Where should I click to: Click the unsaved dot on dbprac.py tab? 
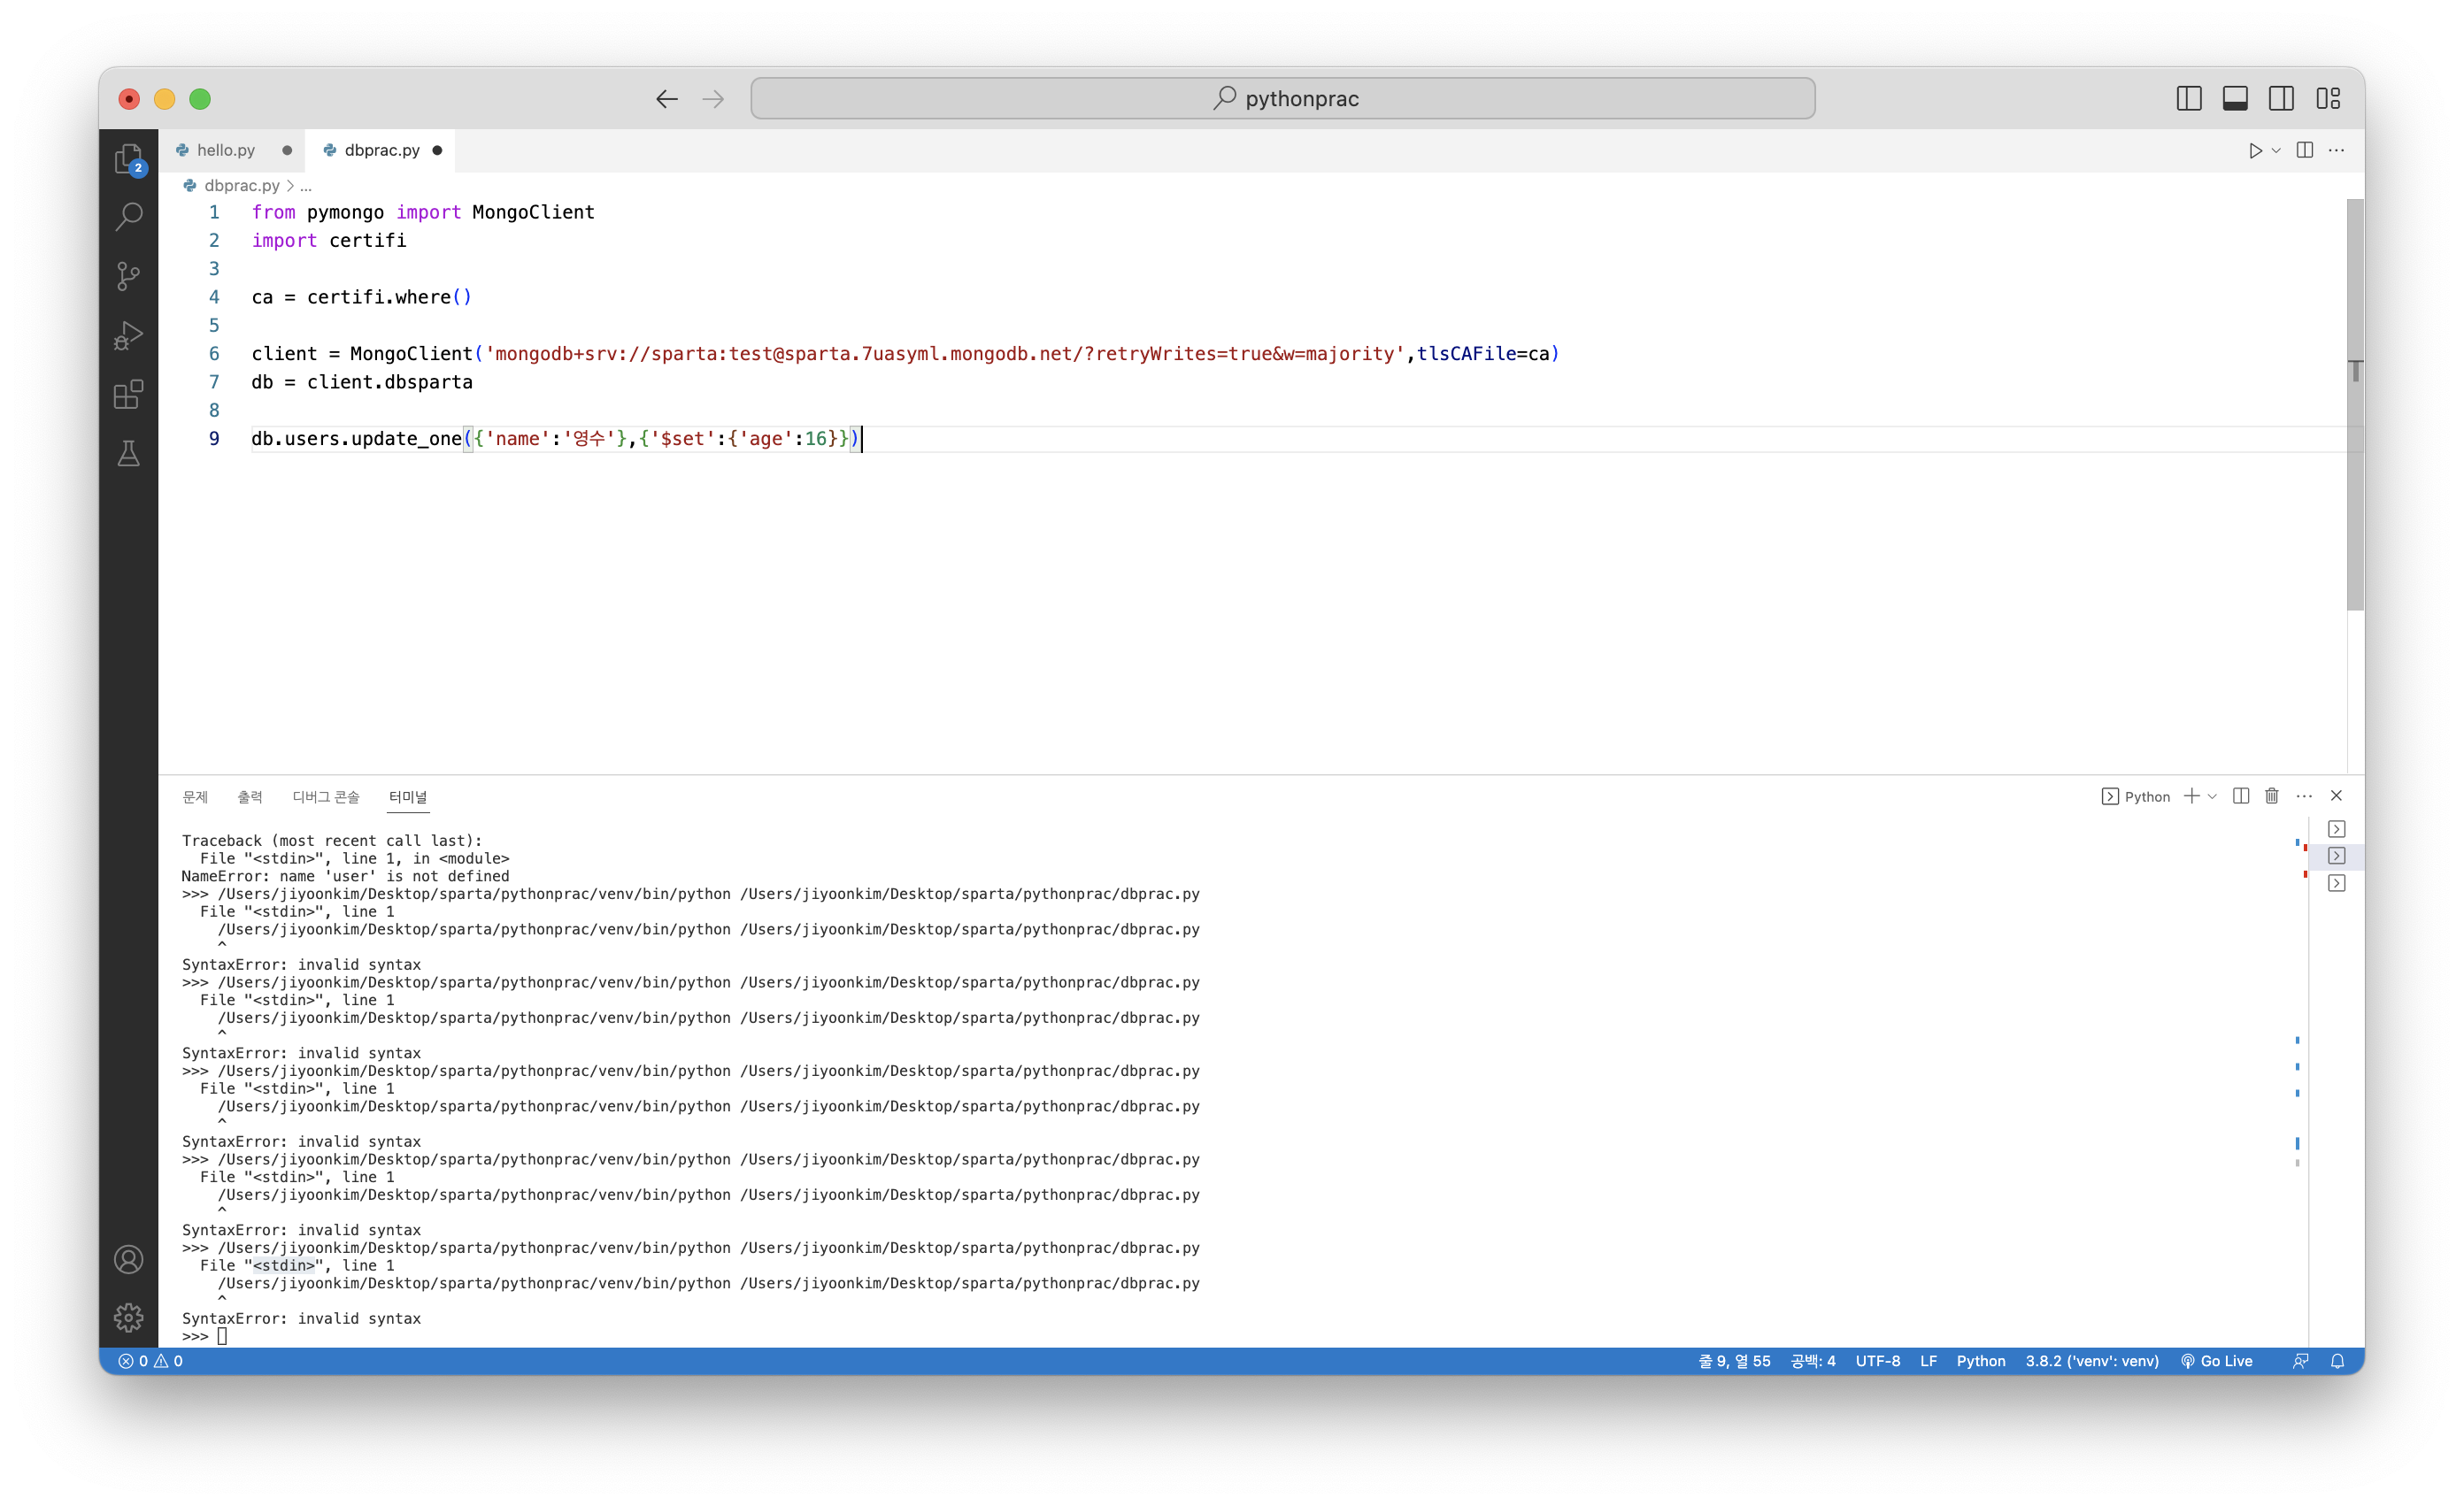point(437,150)
